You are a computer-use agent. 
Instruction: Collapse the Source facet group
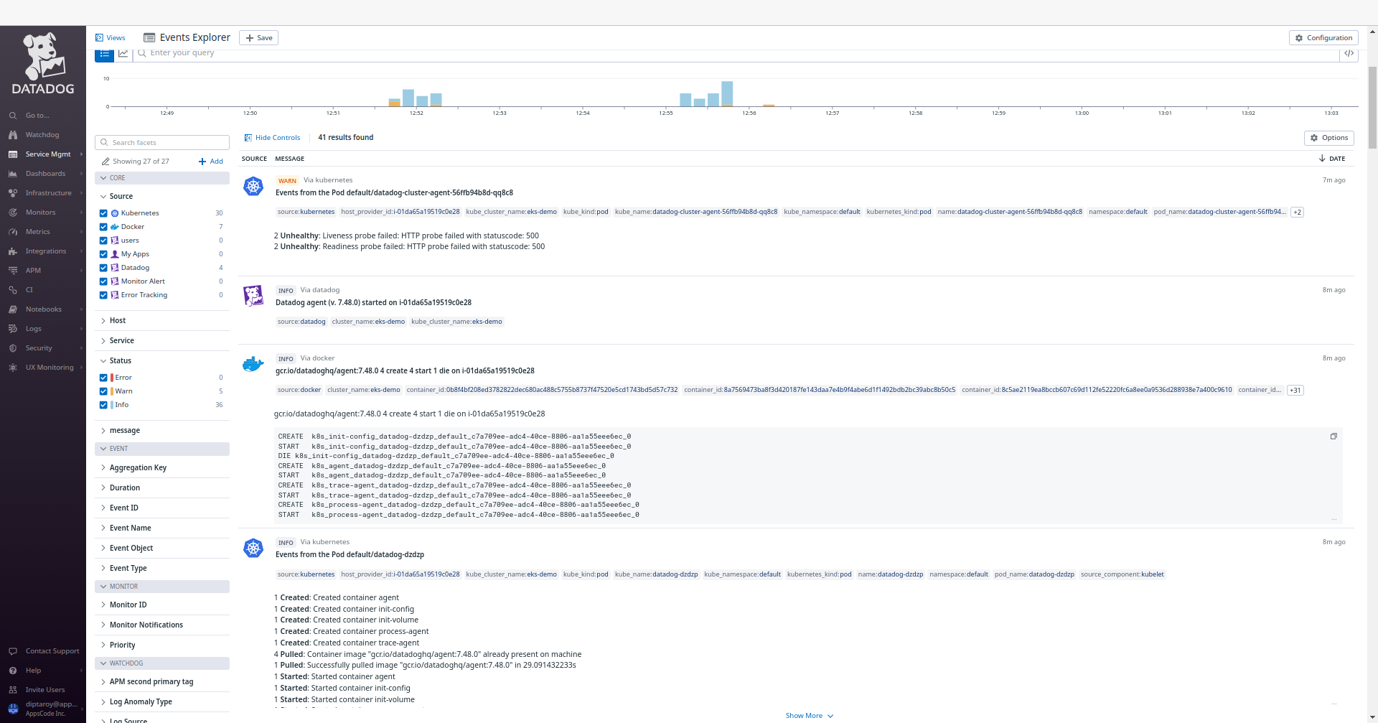pyautogui.click(x=103, y=196)
